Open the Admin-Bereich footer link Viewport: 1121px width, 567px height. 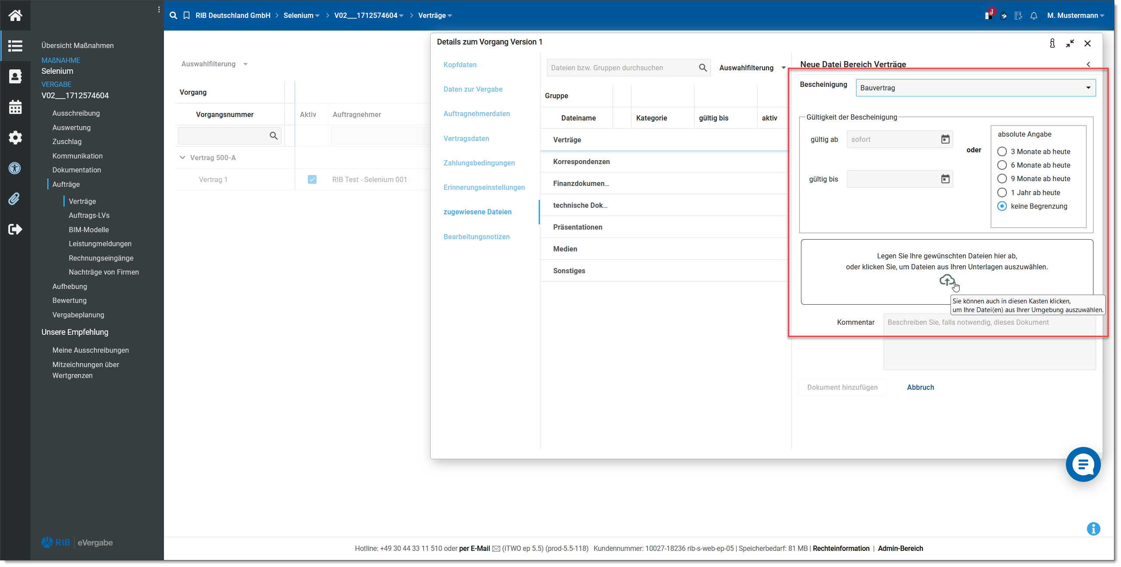click(900, 548)
